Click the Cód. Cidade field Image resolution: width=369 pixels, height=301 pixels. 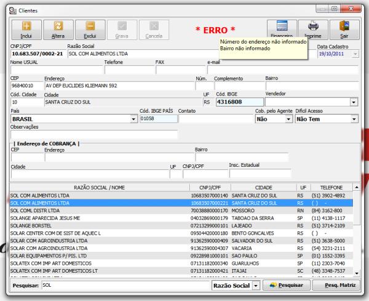(27, 102)
